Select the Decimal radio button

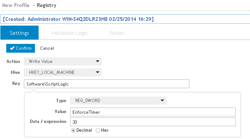pos(73,131)
